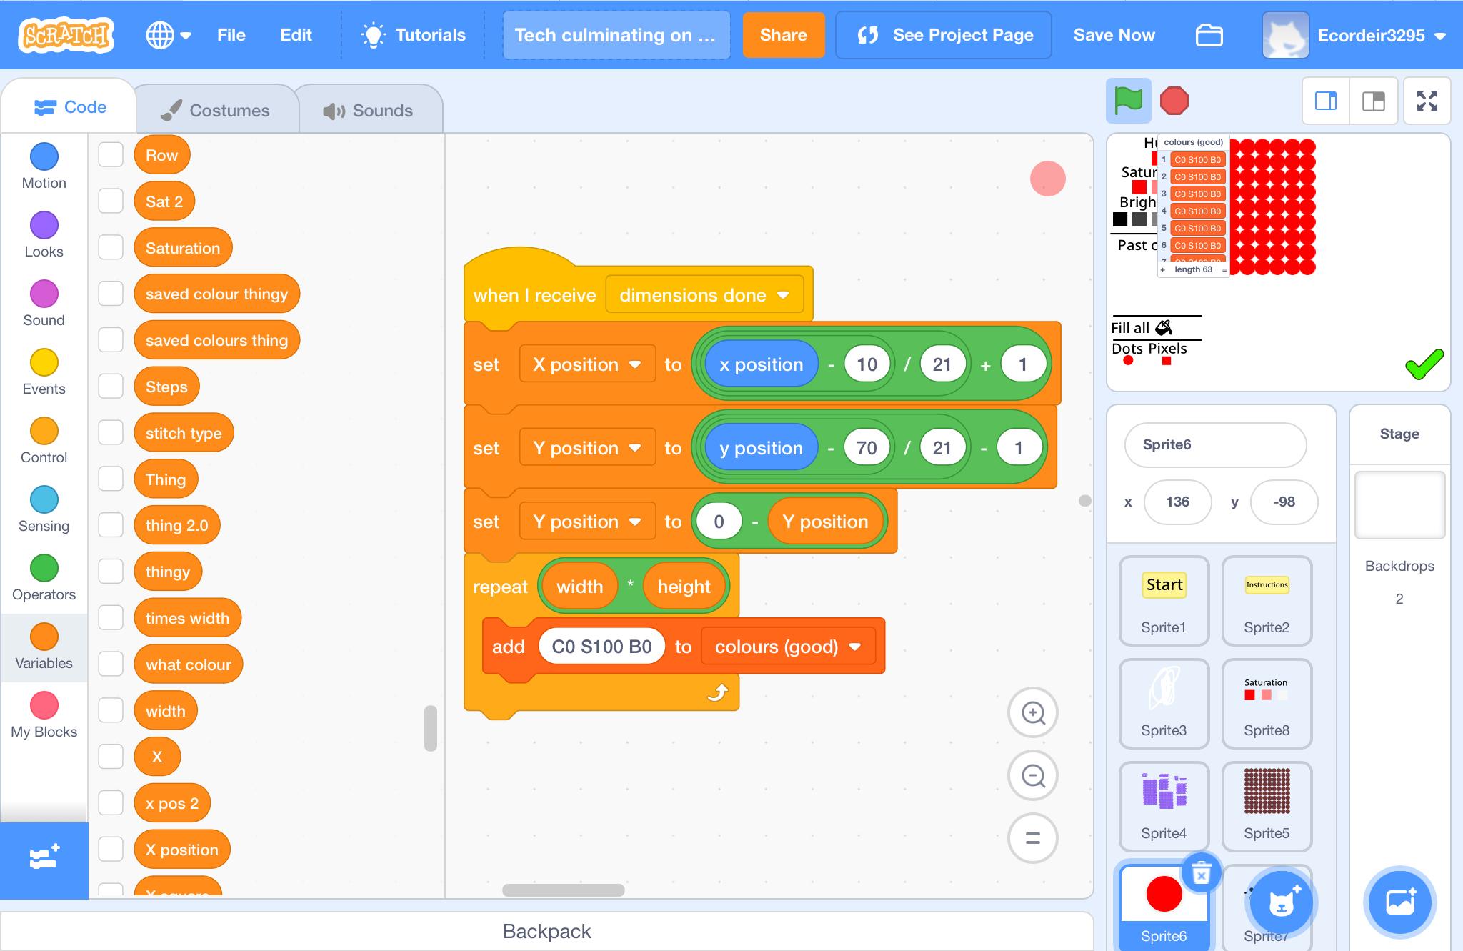
Task: Switch to Sounds tab
Action: click(x=366, y=110)
